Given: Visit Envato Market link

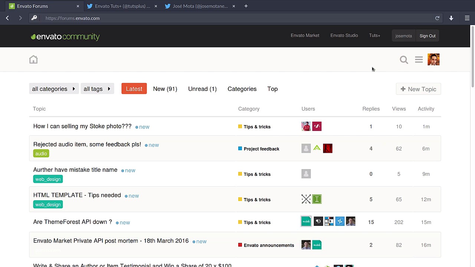Looking at the screenshot, I should pyautogui.click(x=305, y=36).
